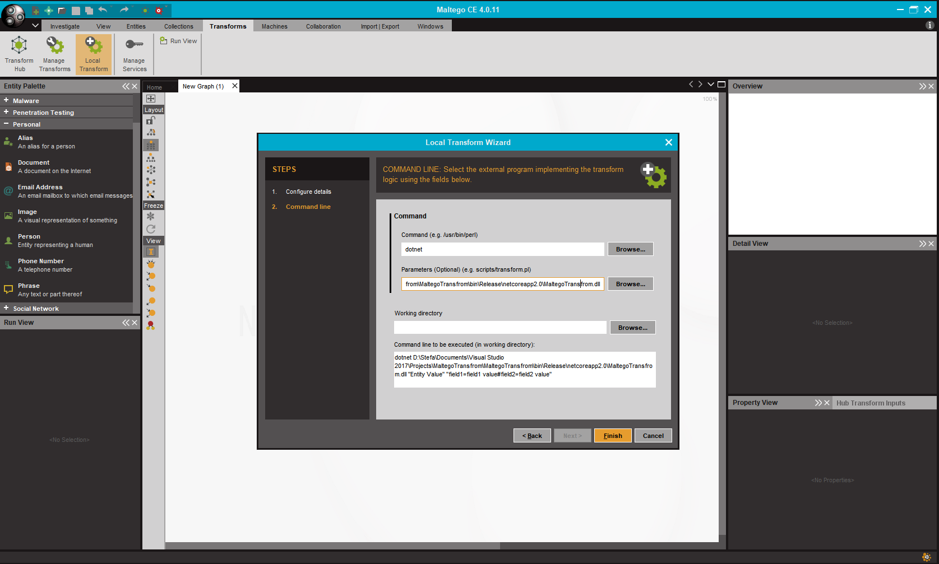939x564 pixels.
Task: Switch to the Home graph tab
Action: click(155, 87)
